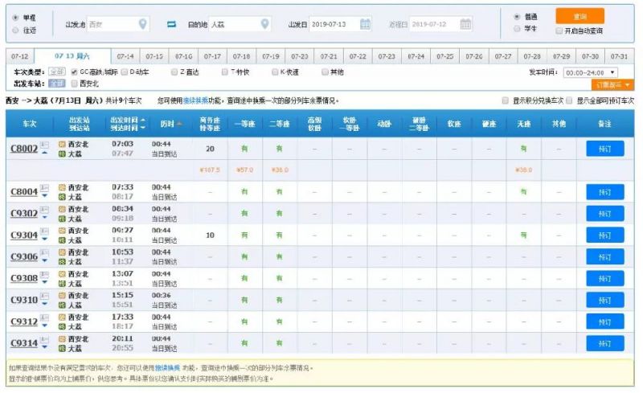Click the destination location pin icon
Screen dimensions: 643x393
click(265, 24)
